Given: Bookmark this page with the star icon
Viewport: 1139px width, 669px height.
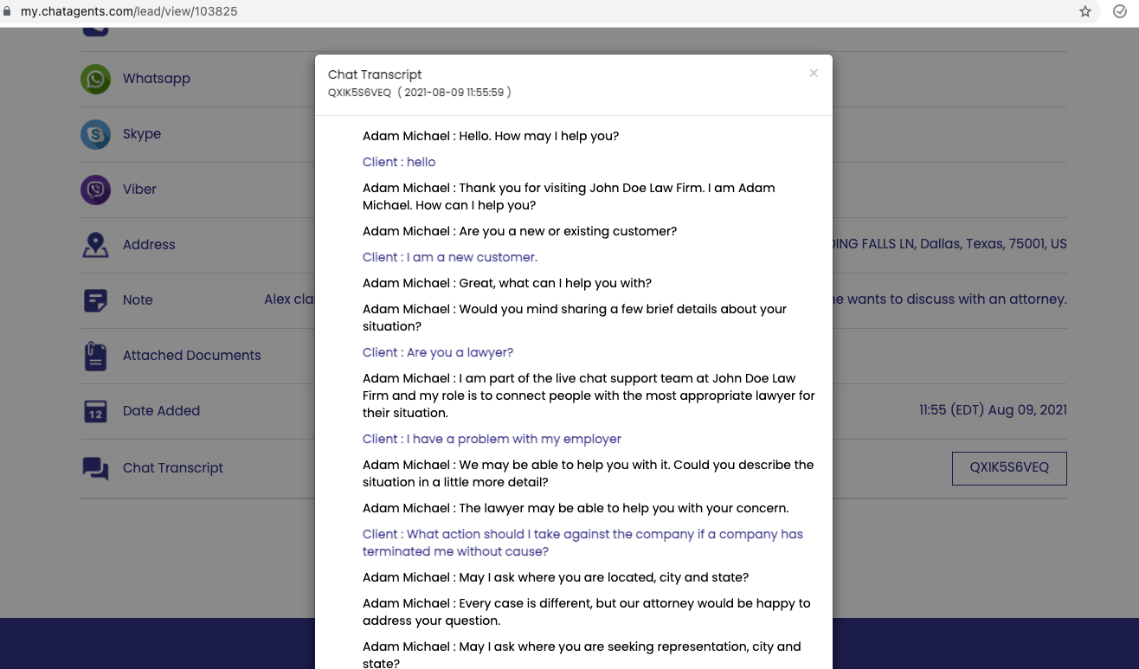Looking at the screenshot, I should [x=1085, y=11].
